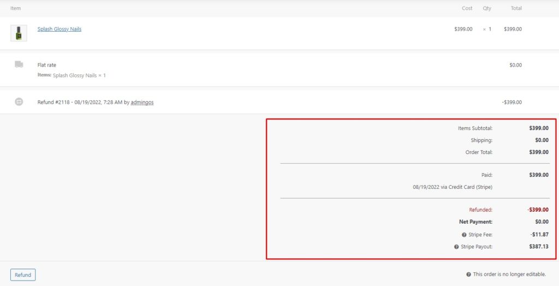Click the Qty column header
This screenshot has width=559, height=286.
[487, 8]
